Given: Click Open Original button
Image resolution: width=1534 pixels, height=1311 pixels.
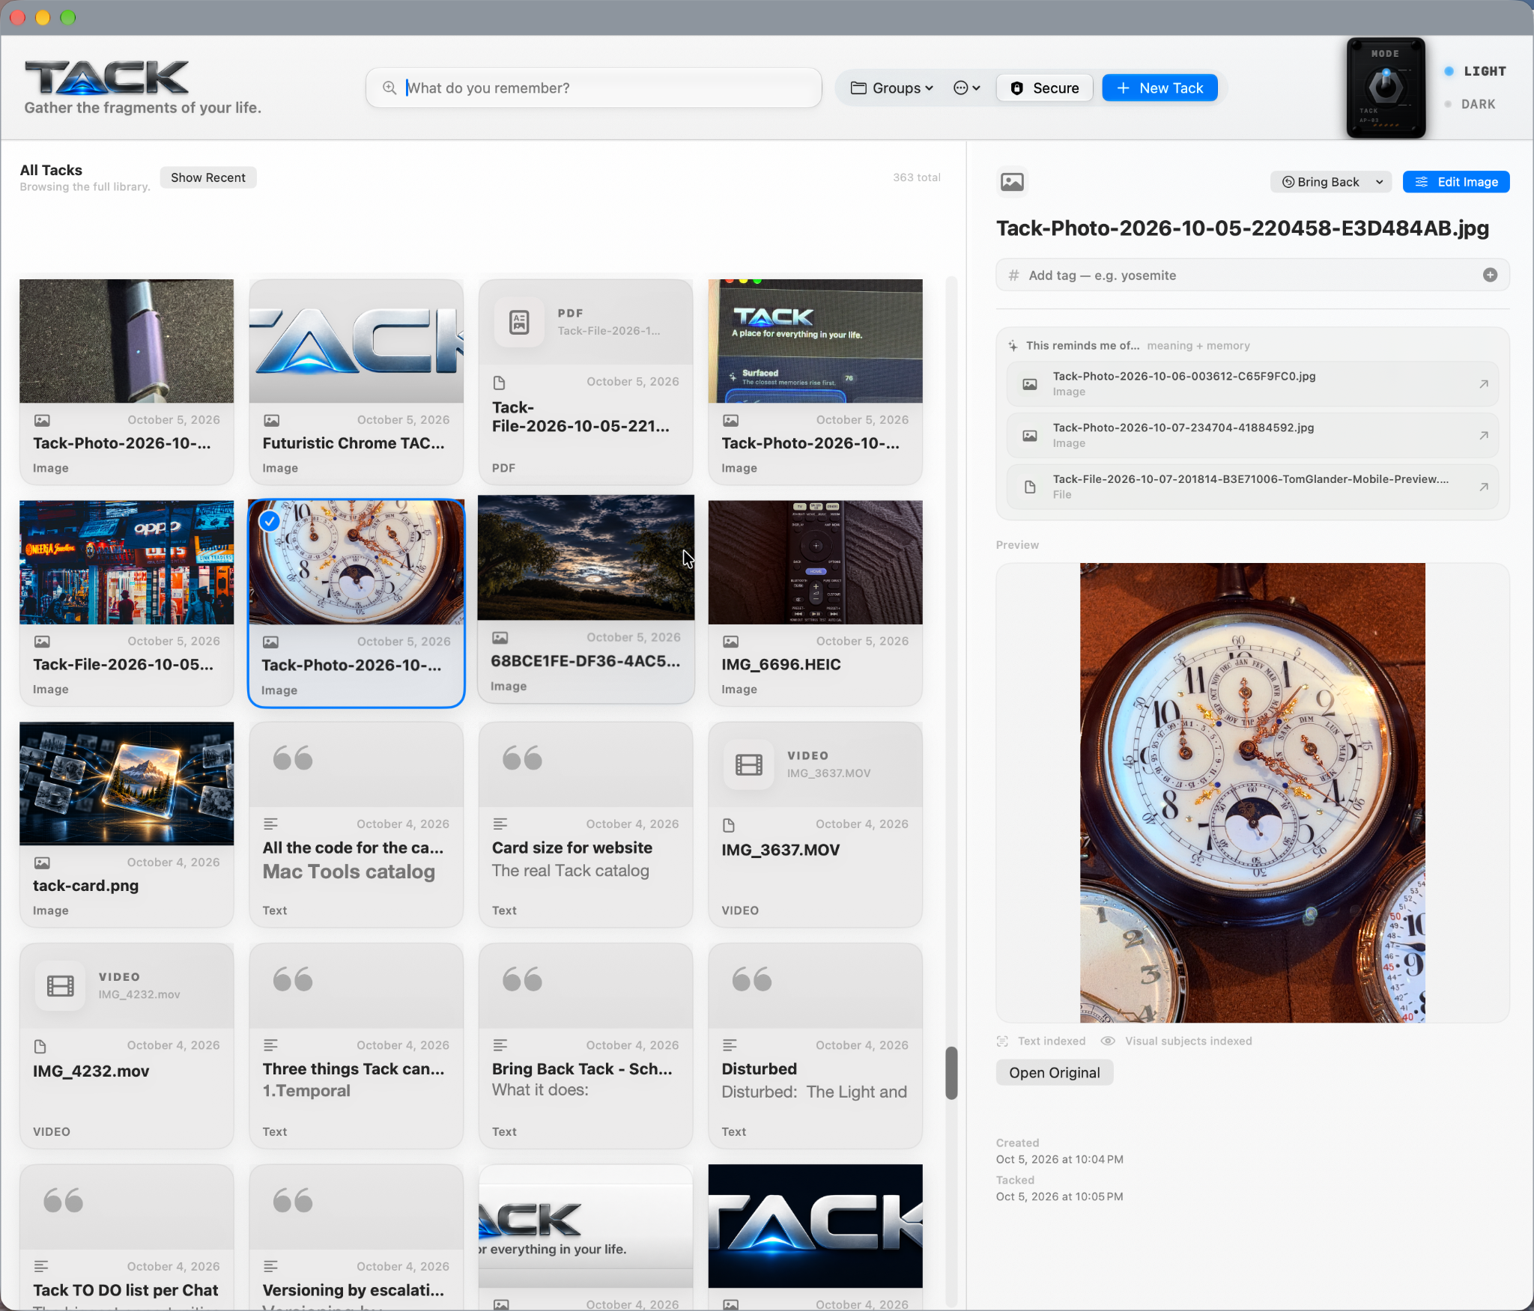Looking at the screenshot, I should (x=1054, y=1072).
